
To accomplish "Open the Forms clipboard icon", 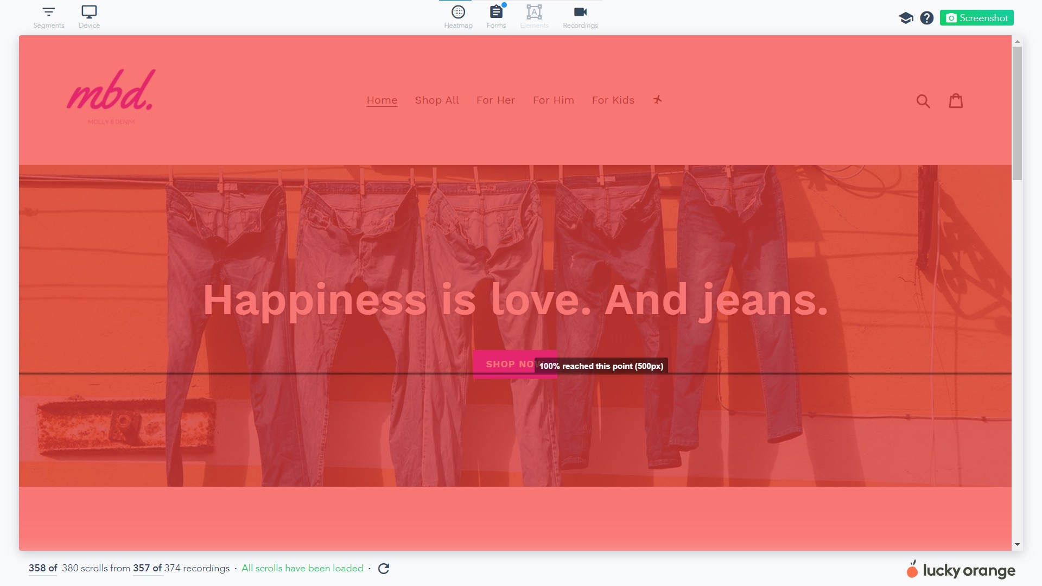I will 496,12.
